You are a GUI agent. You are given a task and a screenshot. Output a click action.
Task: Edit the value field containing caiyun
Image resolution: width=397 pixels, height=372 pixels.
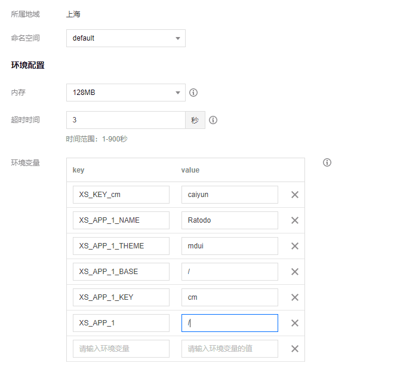pos(229,195)
